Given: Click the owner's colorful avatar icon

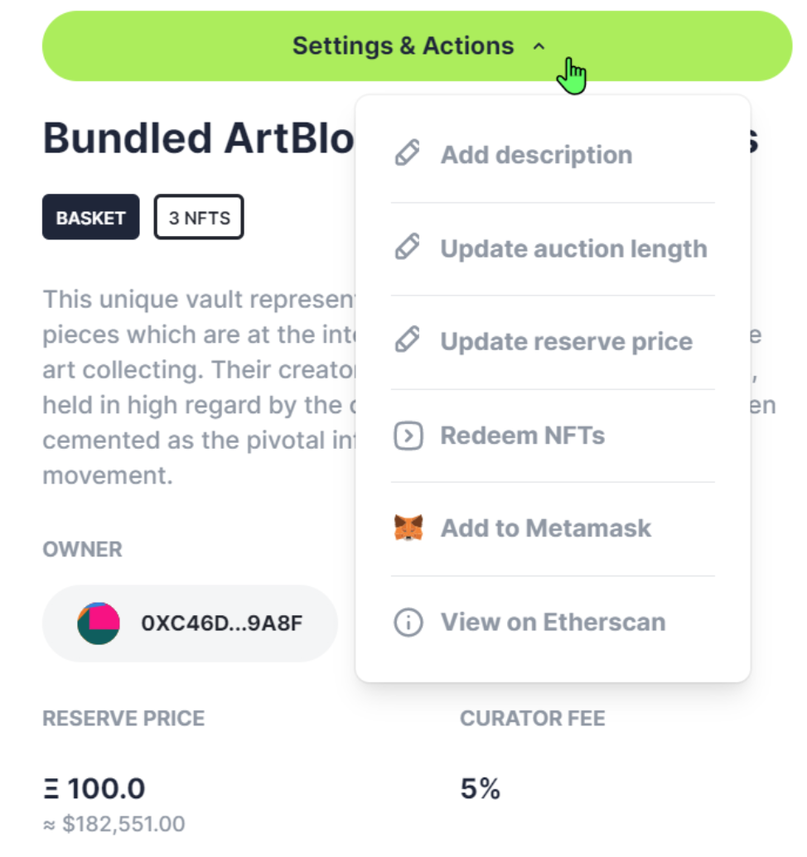Looking at the screenshot, I should [x=99, y=623].
